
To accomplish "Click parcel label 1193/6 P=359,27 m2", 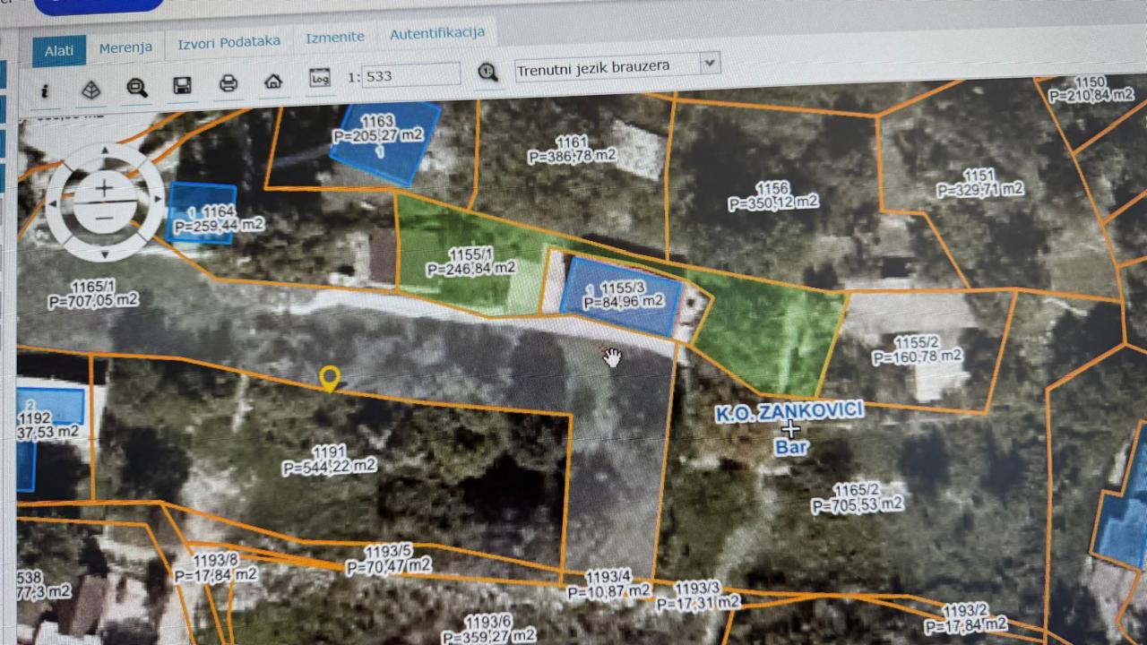I will tap(487, 629).
